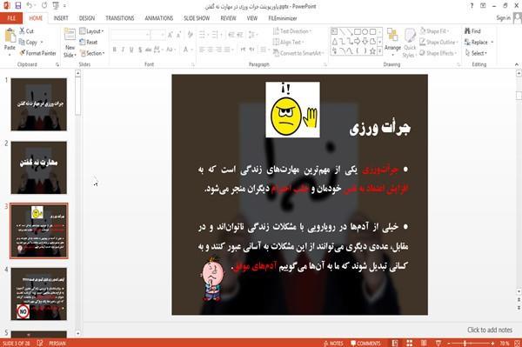Cut the selection with the scissors icon
The height and width of the screenshot is (347, 522).
22,31
